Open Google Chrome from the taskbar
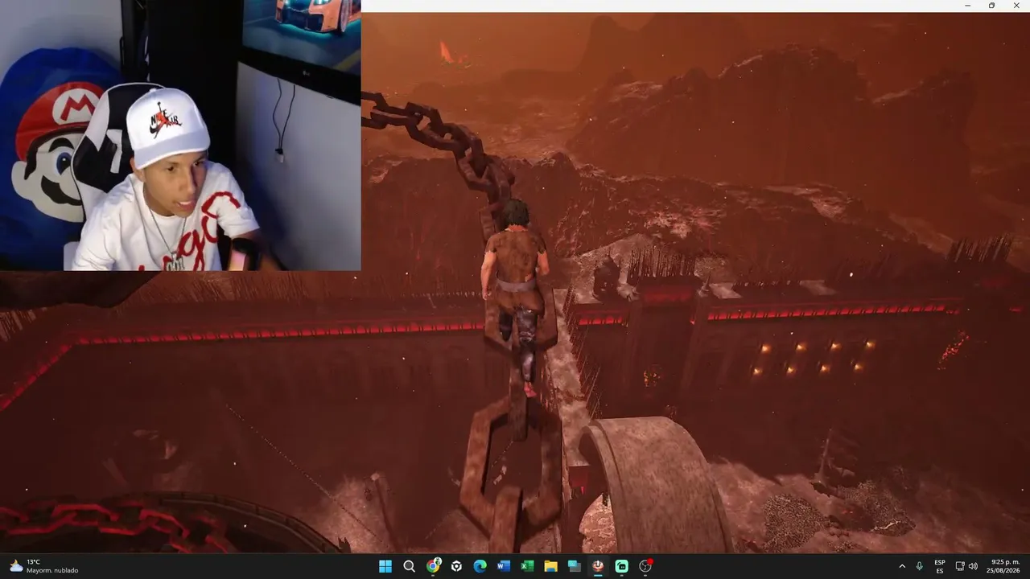The image size is (1030, 579). pos(433,566)
